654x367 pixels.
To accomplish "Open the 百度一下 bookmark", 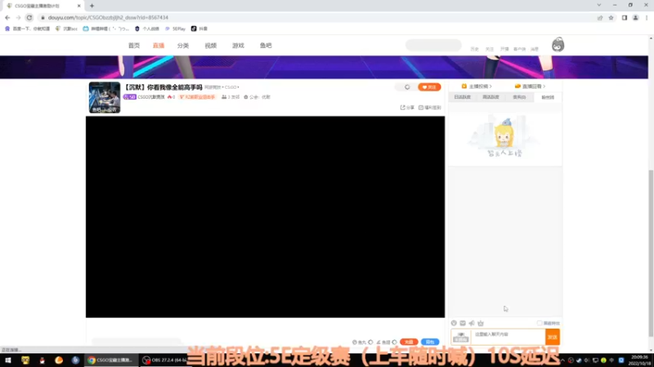I will 27,29.
